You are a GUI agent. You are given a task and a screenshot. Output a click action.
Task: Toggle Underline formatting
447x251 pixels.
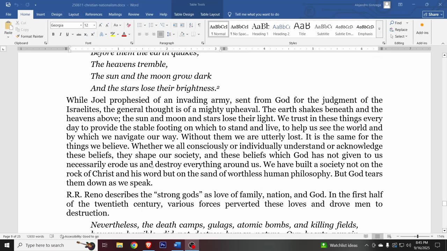(67, 34)
